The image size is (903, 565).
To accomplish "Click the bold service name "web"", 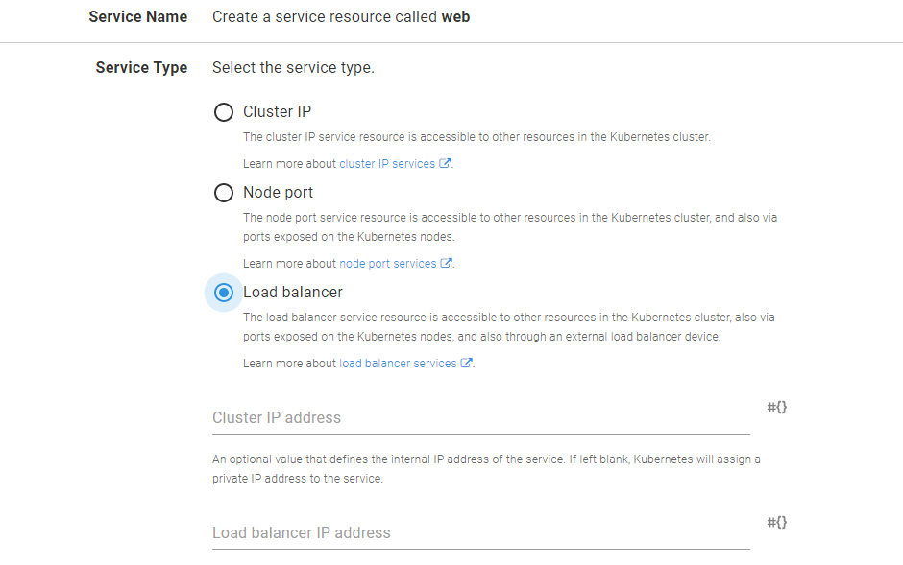I will tap(455, 17).
